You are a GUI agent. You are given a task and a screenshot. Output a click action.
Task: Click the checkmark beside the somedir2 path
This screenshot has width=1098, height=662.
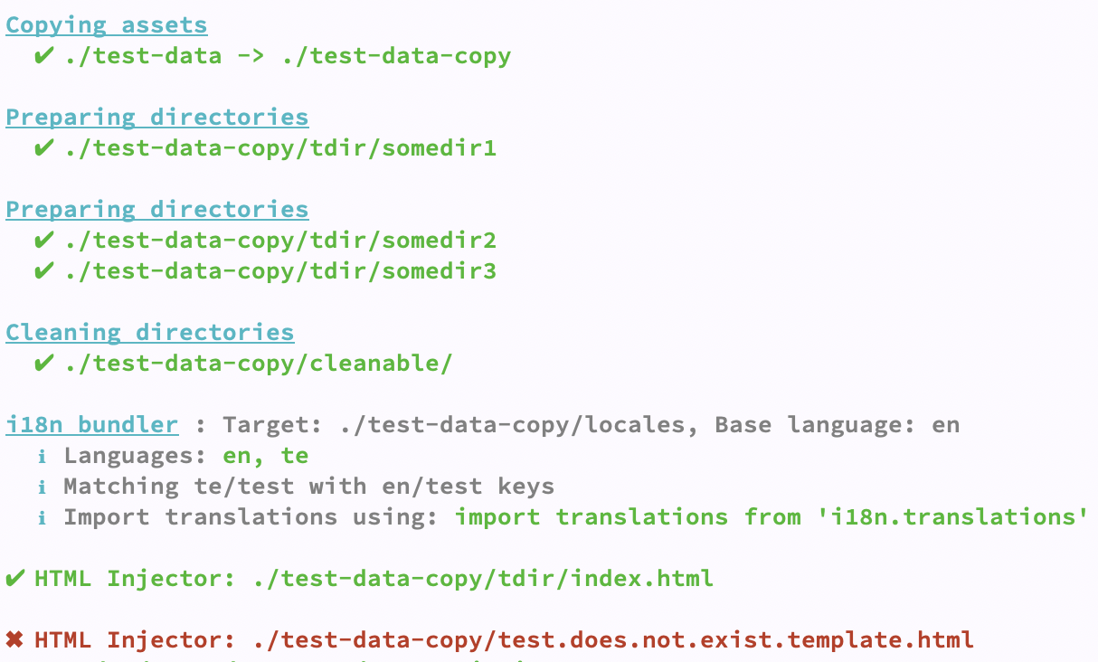point(43,241)
